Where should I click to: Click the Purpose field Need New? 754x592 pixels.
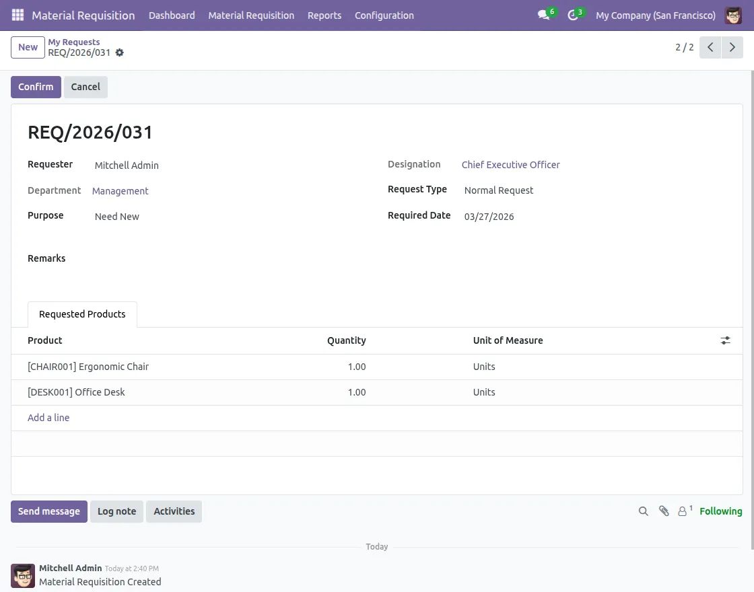coord(116,217)
